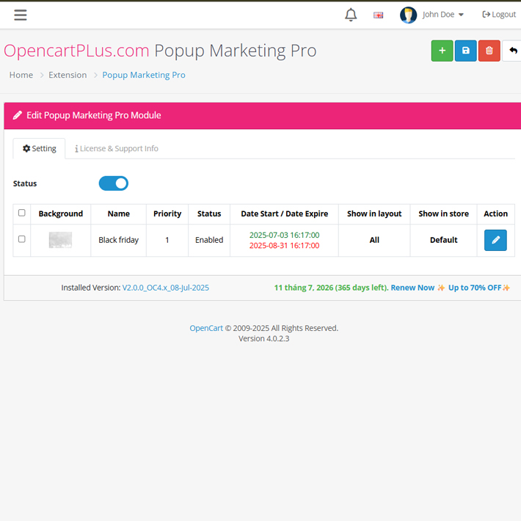Add new popup with green plus button
521x521 pixels.
442,51
